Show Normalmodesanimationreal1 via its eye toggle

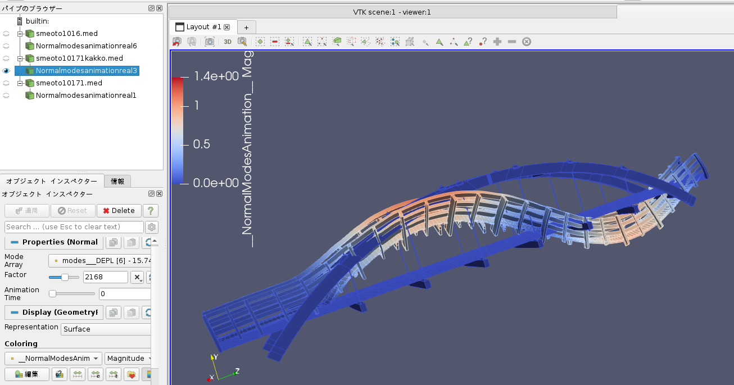tap(6, 96)
